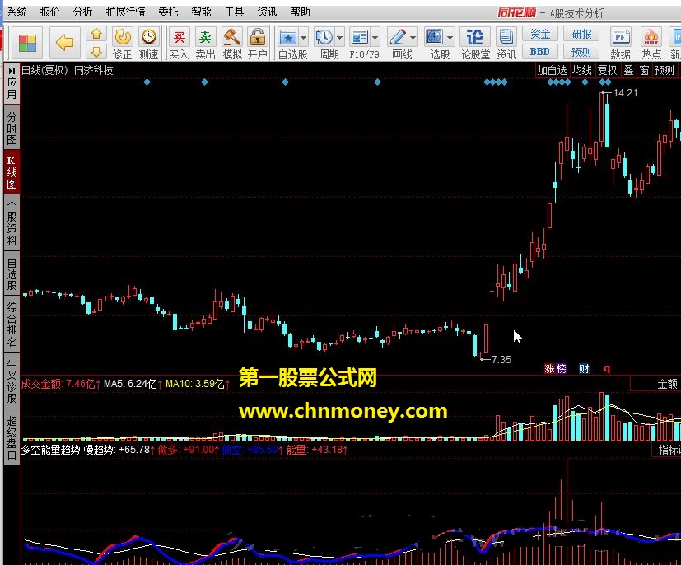Toggle 均线 moving averages display
Viewport: 681px width, 565px height.
582,70
